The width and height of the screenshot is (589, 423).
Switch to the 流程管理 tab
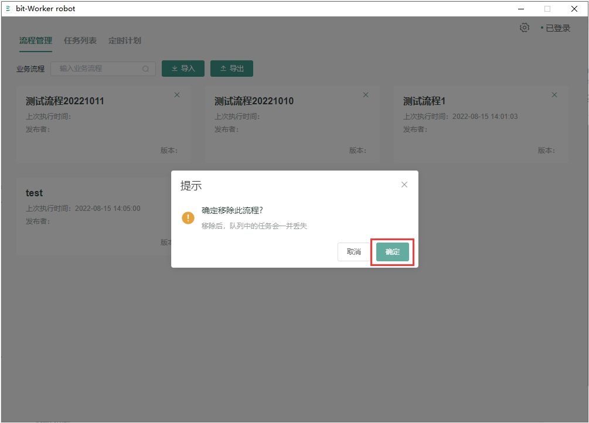(36, 41)
